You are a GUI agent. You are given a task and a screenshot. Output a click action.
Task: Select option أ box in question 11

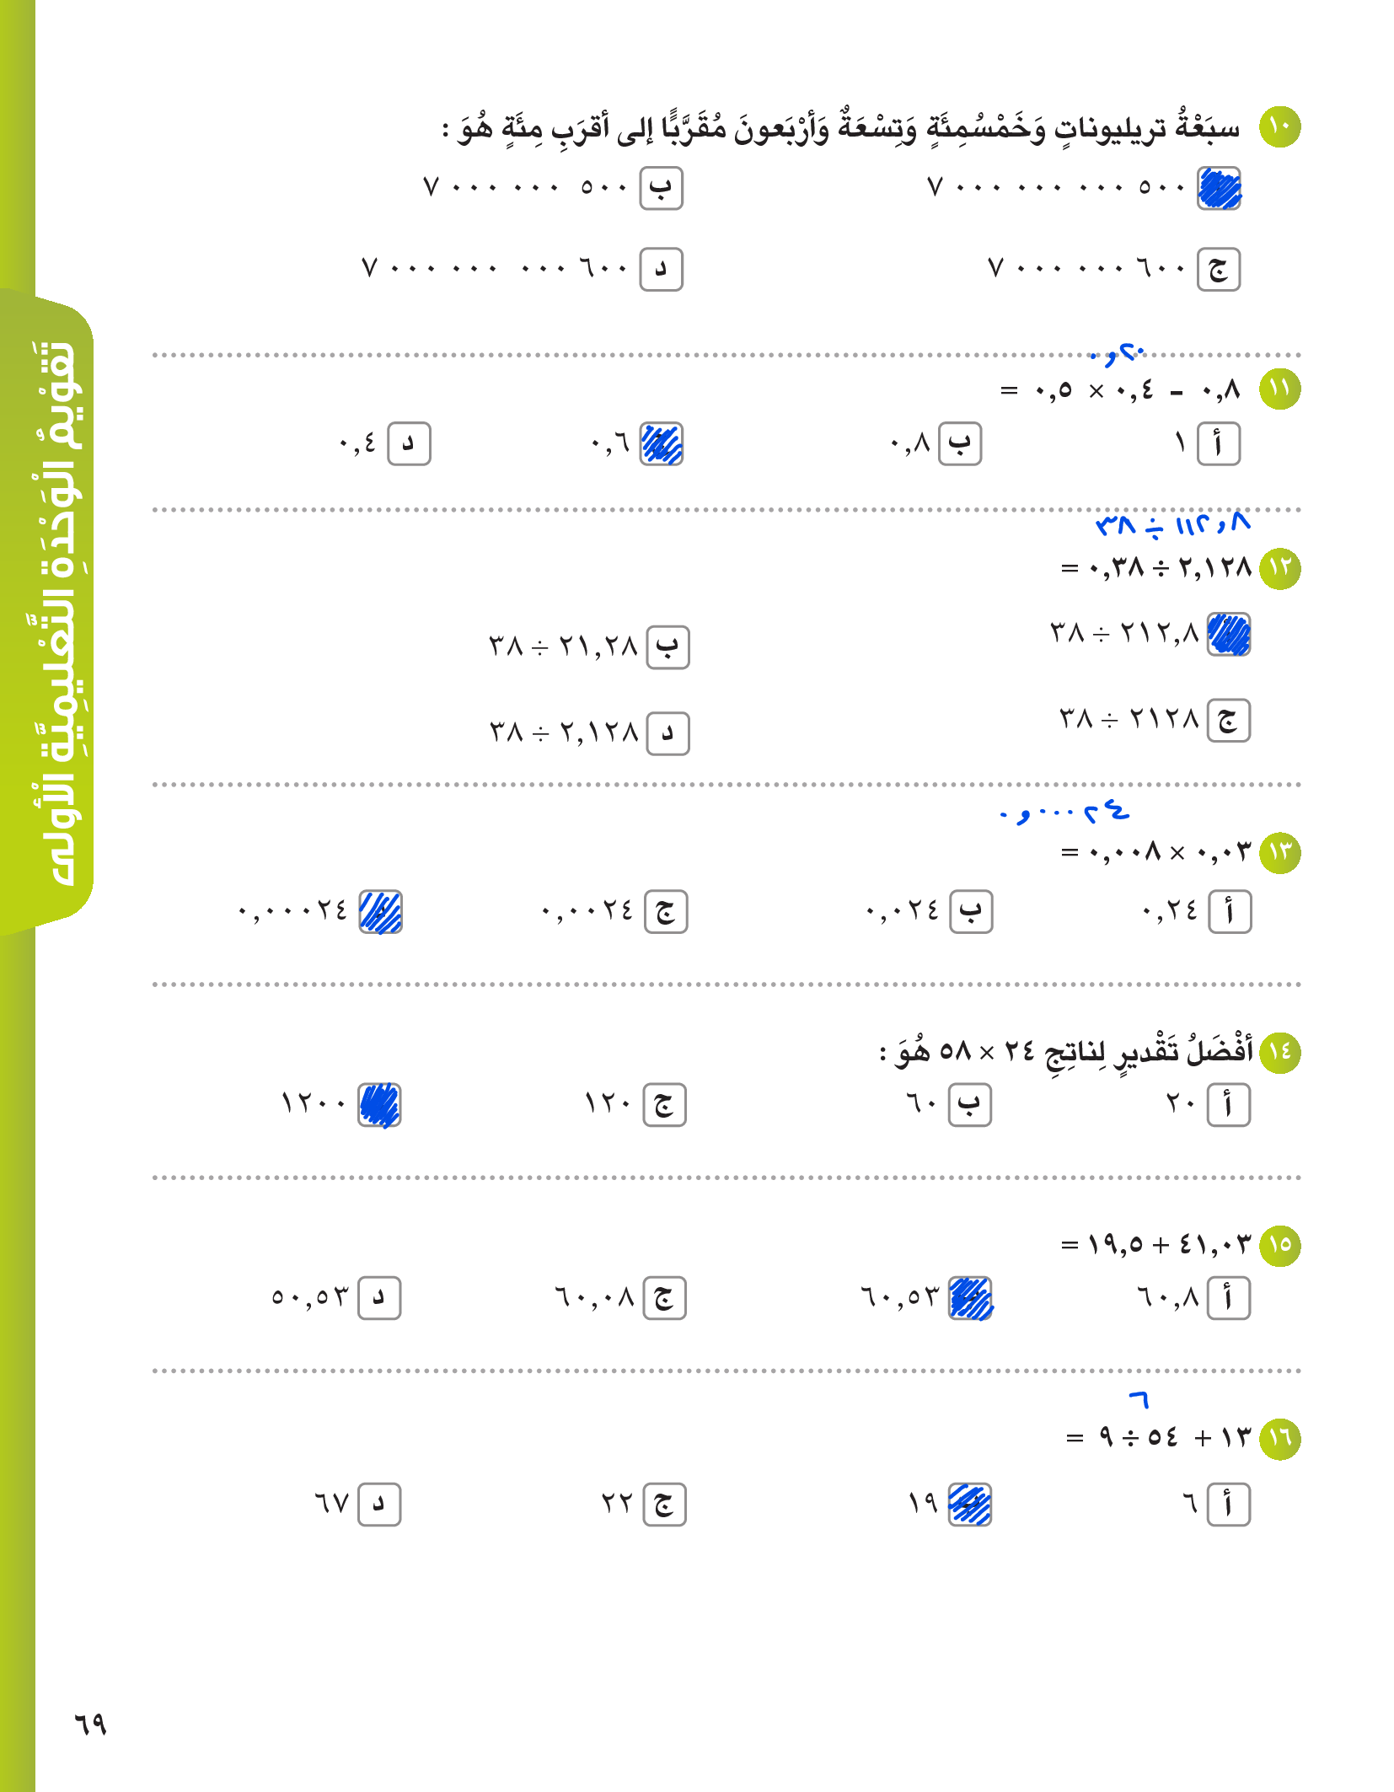pos(1218,444)
